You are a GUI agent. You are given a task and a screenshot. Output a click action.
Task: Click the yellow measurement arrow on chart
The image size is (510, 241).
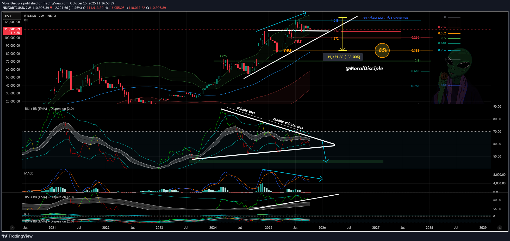pyautogui.click(x=343, y=34)
